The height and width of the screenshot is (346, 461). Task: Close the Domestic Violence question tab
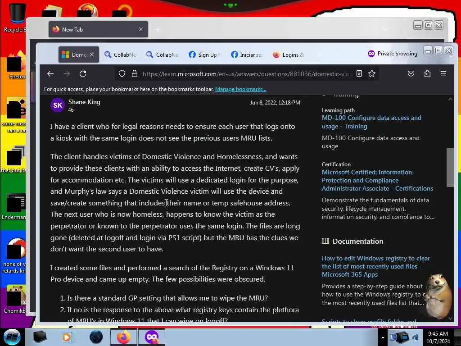click(92, 55)
